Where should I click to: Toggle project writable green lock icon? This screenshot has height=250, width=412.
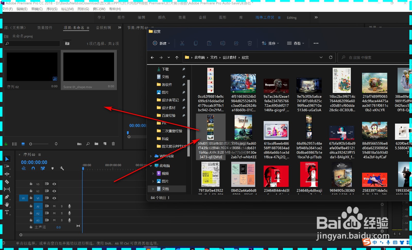click(x=6, y=144)
